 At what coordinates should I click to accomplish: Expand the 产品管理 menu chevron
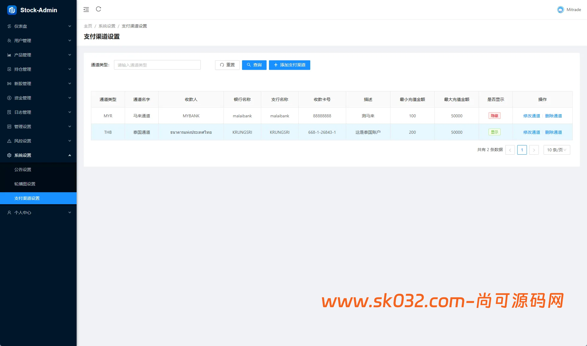coord(70,55)
